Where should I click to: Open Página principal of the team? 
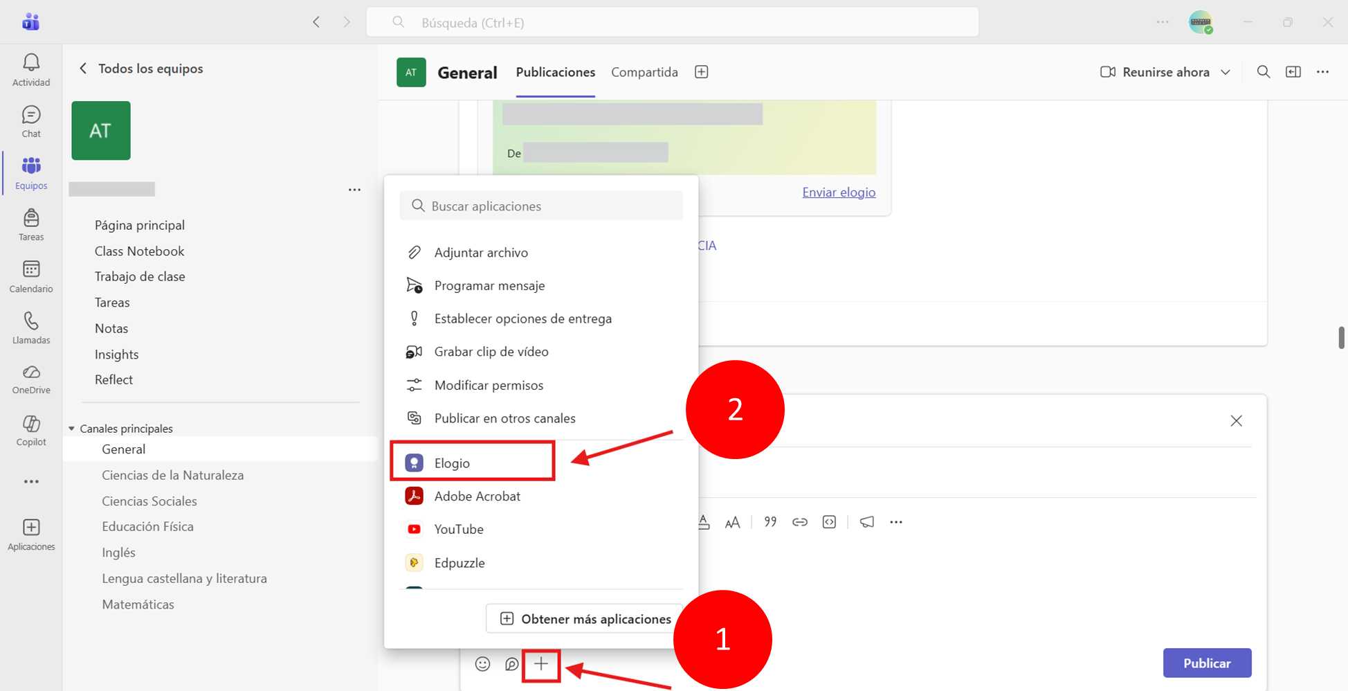140,225
